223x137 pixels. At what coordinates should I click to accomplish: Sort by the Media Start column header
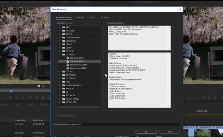click(38, 120)
